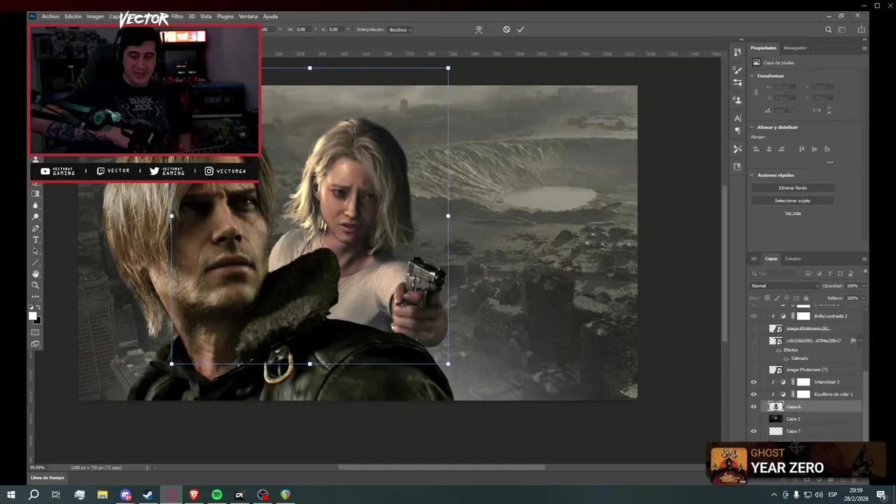The height and width of the screenshot is (504, 896).
Task: Select the Gradient tool in the toolbar
Action: point(36,194)
